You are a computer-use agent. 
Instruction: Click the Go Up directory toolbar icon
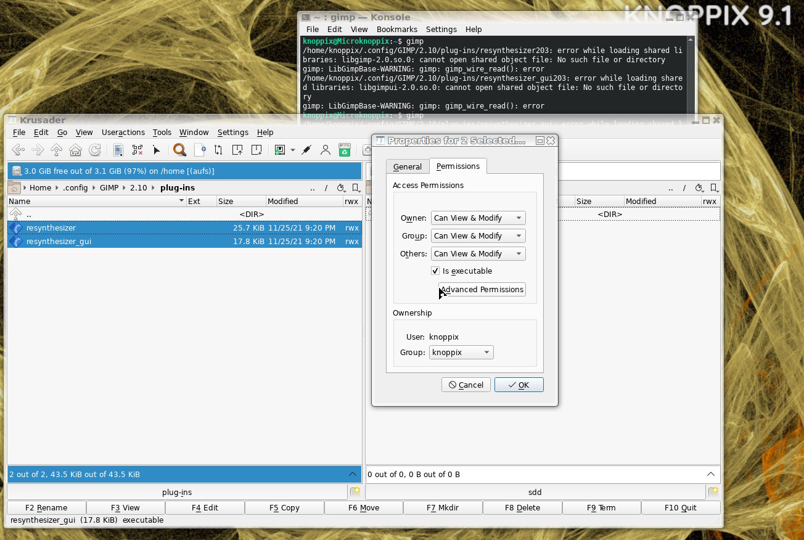pyautogui.click(x=56, y=150)
